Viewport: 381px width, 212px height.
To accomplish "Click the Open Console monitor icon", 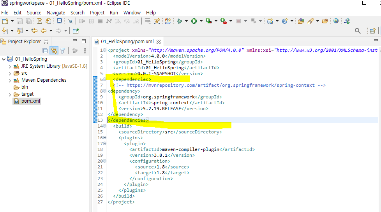I will pyautogui.click(x=59, y=21).
